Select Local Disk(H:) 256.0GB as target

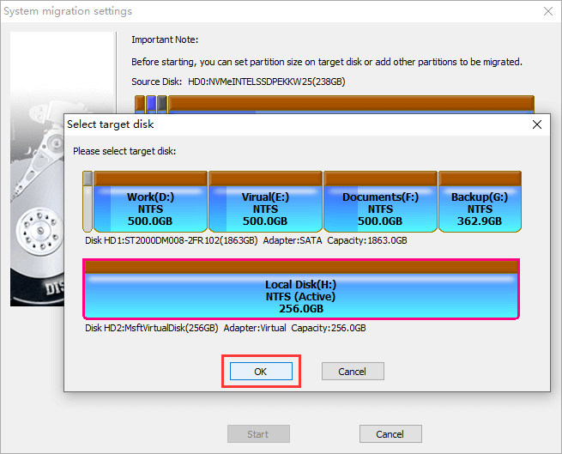click(x=301, y=289)
